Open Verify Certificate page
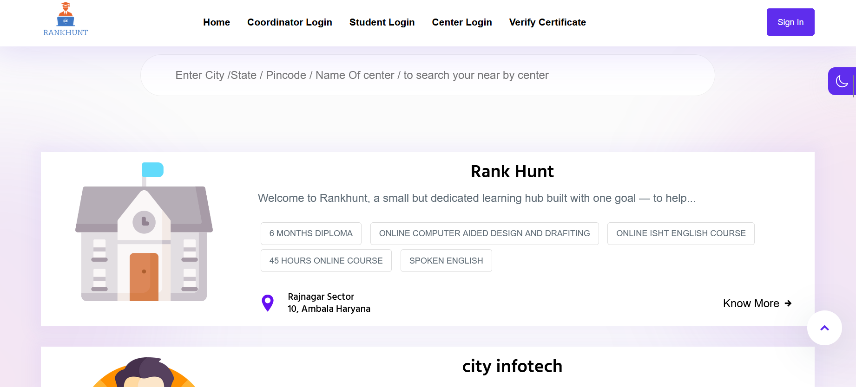The height and width of the screenshot is (387, 856). pyautogui.click(x=547, y=22)
